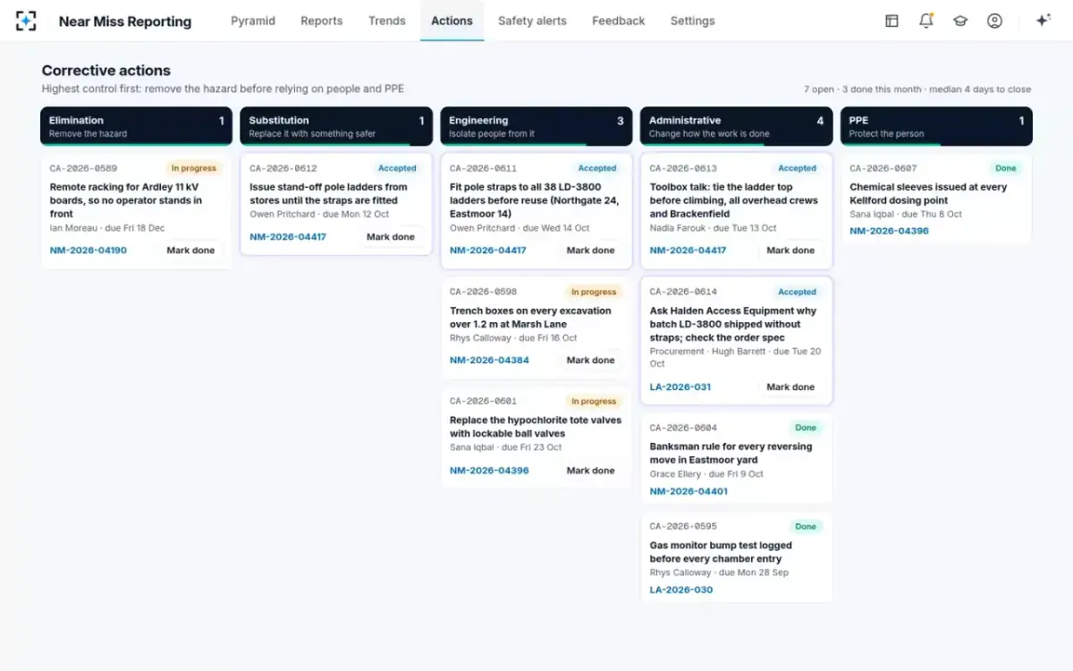Click the In progress badge on CA-2026-0598

pos(594,292)
